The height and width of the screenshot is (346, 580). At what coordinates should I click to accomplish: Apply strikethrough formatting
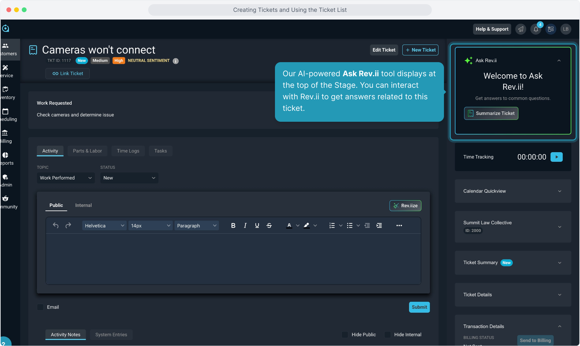269,226
